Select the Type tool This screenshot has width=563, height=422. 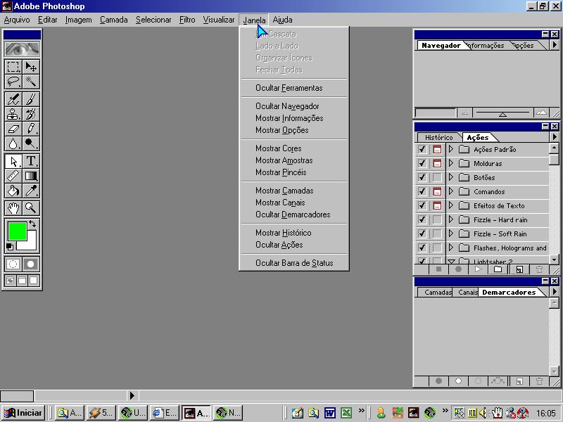[x=31, y=161]
